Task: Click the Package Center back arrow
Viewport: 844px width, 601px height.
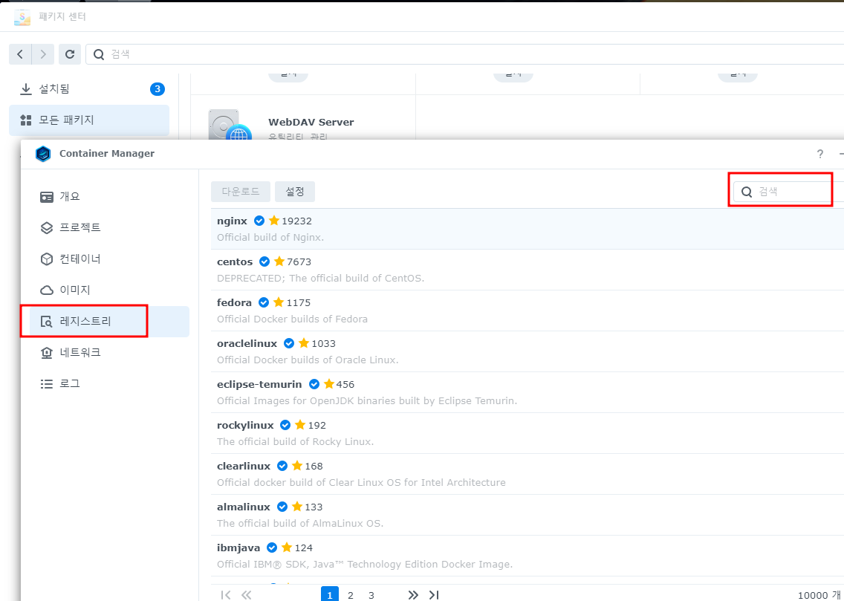Action: 21,54
